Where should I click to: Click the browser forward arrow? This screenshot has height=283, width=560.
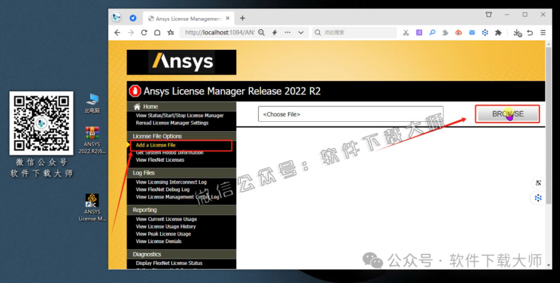[x=131, y=32]
